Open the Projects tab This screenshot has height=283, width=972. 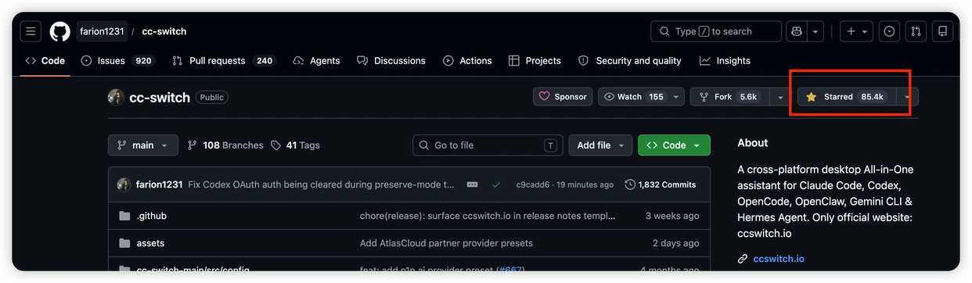(x=535, y=60)
